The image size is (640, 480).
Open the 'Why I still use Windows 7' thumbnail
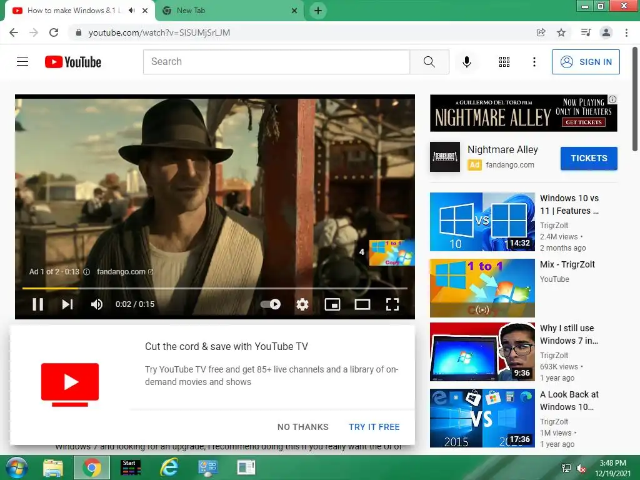[482, 352]
